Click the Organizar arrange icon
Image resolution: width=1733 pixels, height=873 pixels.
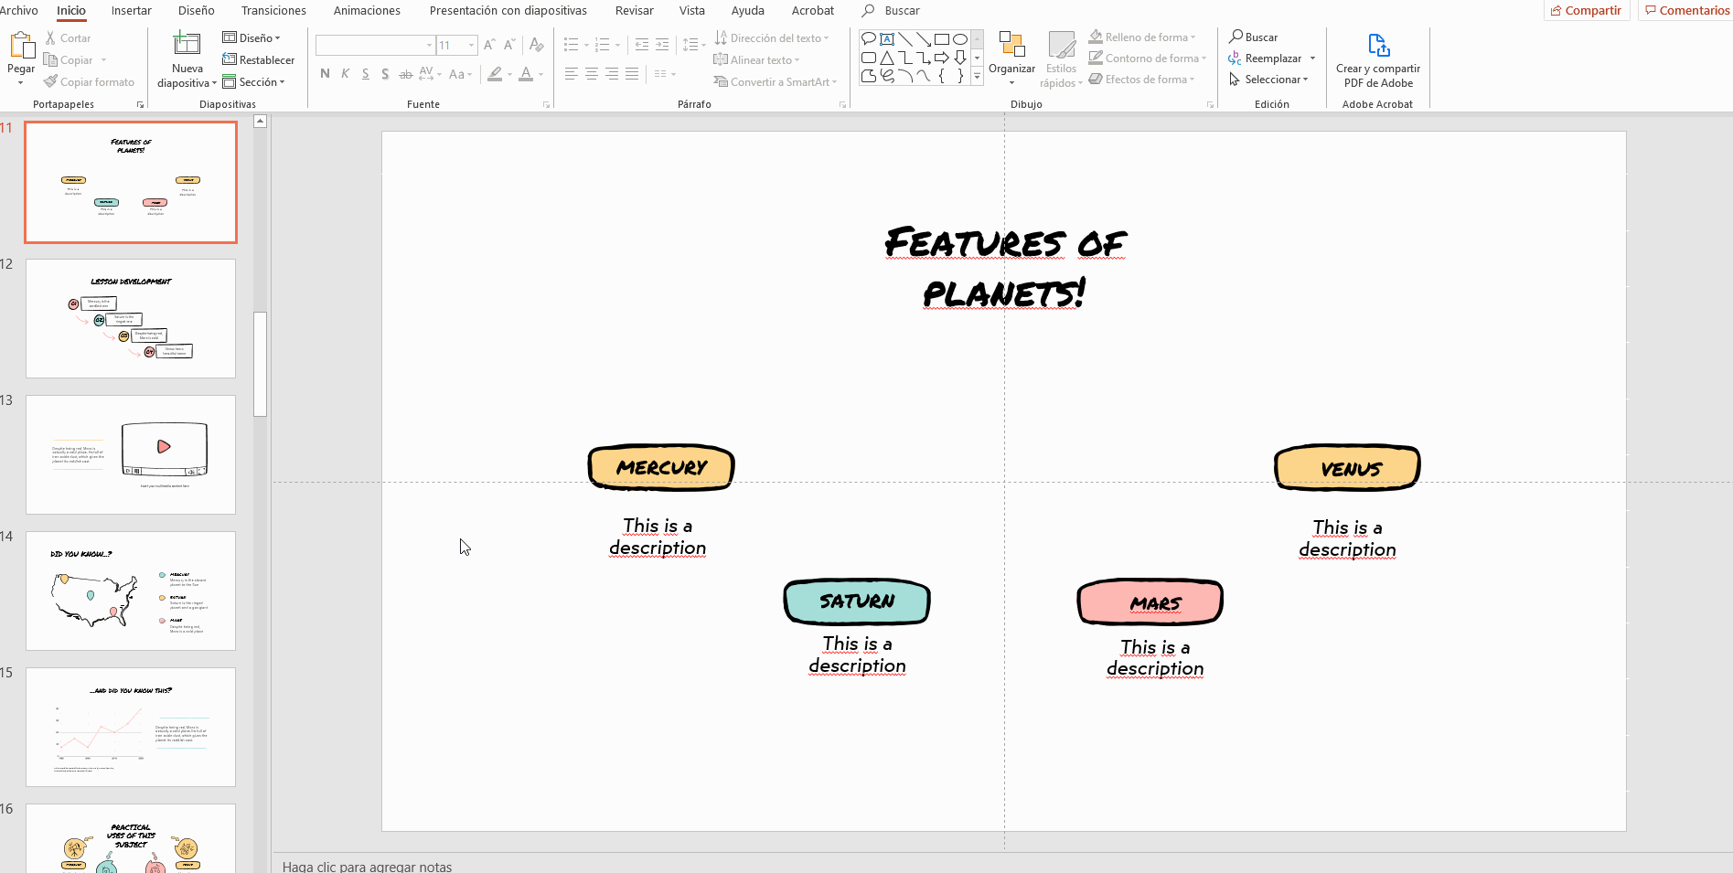1011,44
